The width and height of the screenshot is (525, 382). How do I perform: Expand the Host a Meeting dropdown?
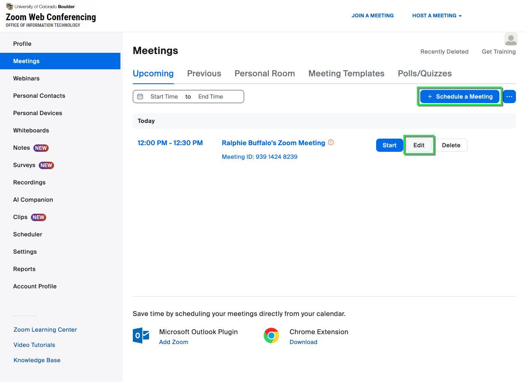point(437,16)
